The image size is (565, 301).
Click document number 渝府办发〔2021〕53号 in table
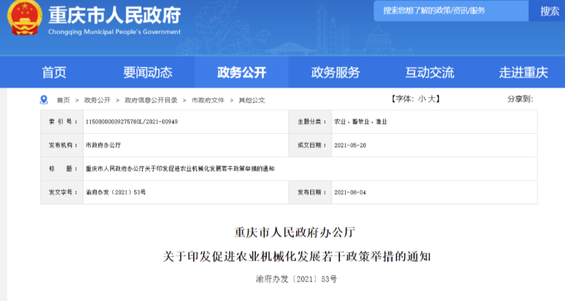[115, 192]
